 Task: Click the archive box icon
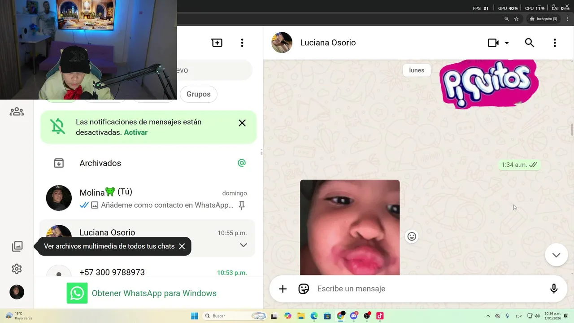pos(59,163)
